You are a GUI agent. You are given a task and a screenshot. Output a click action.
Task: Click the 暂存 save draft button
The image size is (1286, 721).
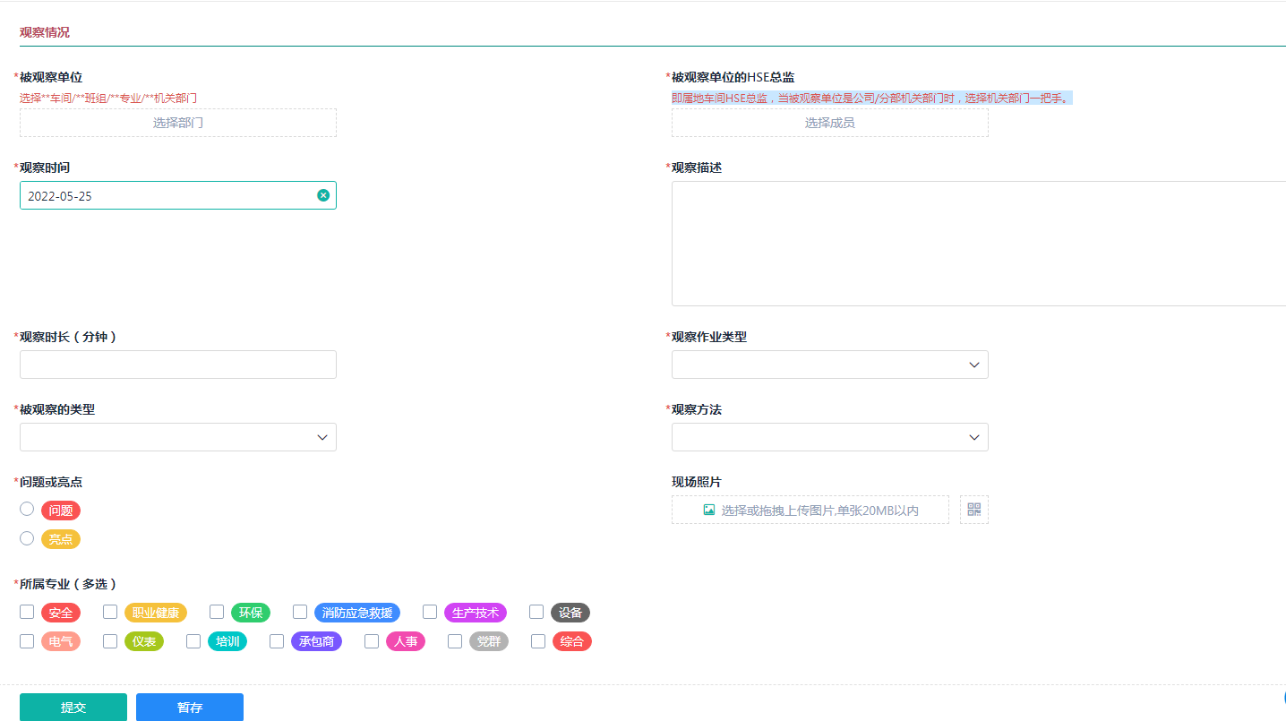pos(190,707)
